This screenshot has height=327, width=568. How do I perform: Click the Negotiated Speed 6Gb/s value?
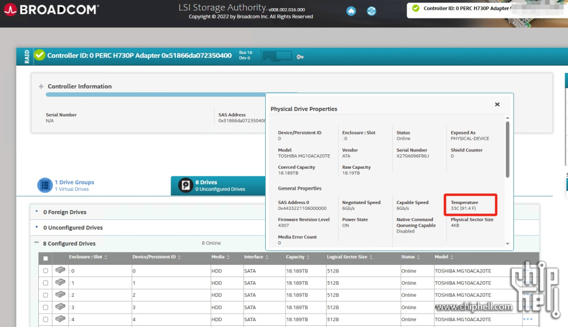[349, 208]
